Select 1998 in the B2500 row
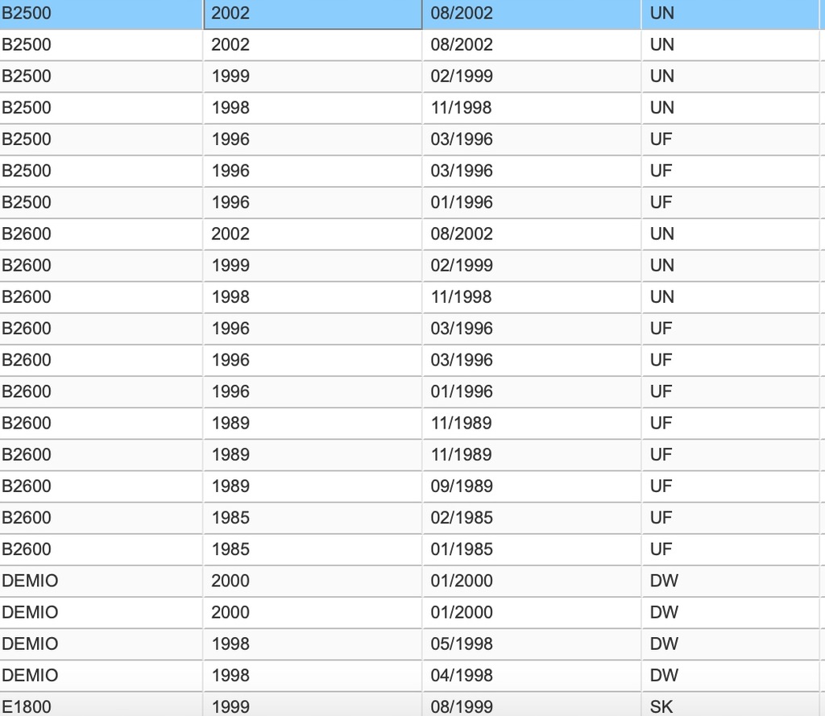Image resolution: width=825 pixels, height=716 pixels. pyautogui.click(x=313, y=108)
